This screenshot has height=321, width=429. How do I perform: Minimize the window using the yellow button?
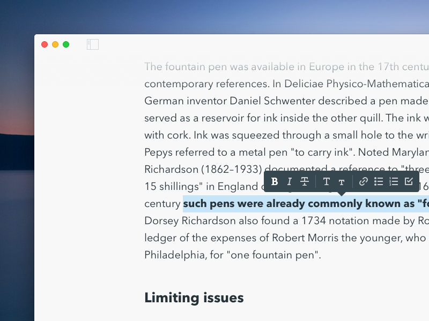pos(55,44)
